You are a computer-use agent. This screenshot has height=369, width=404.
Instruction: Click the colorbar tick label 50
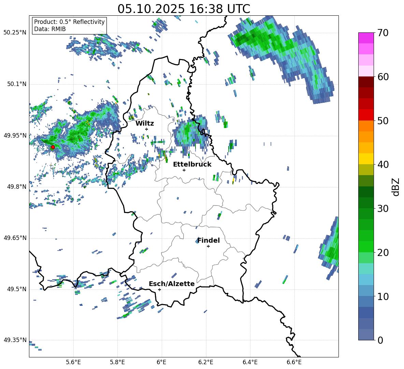click(x=383, y=121)
